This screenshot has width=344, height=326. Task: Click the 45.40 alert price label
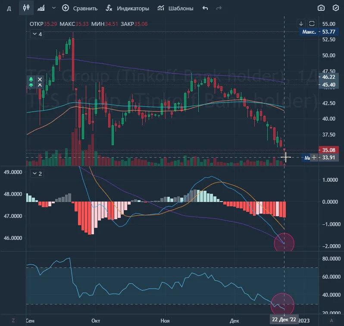[328, 85]
